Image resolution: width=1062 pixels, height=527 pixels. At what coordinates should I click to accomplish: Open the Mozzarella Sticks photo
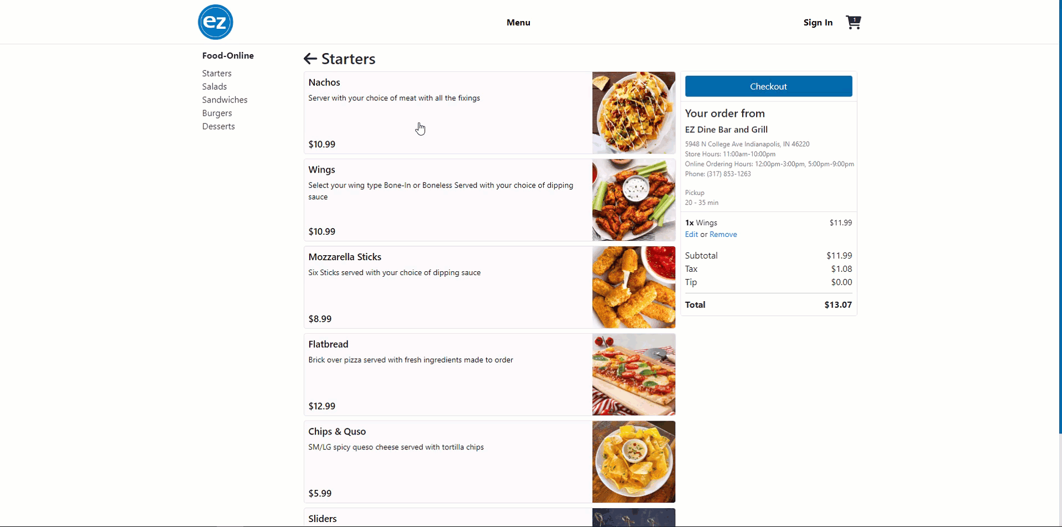pyautogui.click(x=634, y=287)
